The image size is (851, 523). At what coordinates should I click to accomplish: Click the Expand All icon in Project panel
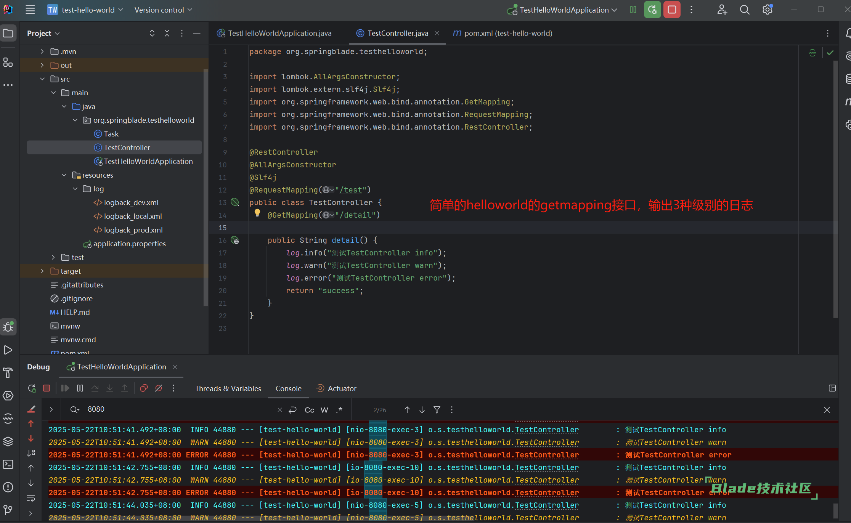coord(152,33)
